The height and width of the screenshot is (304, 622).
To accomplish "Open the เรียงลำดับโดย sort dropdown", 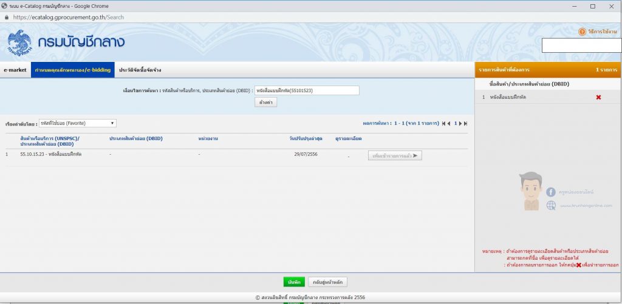I will point(77,123).
